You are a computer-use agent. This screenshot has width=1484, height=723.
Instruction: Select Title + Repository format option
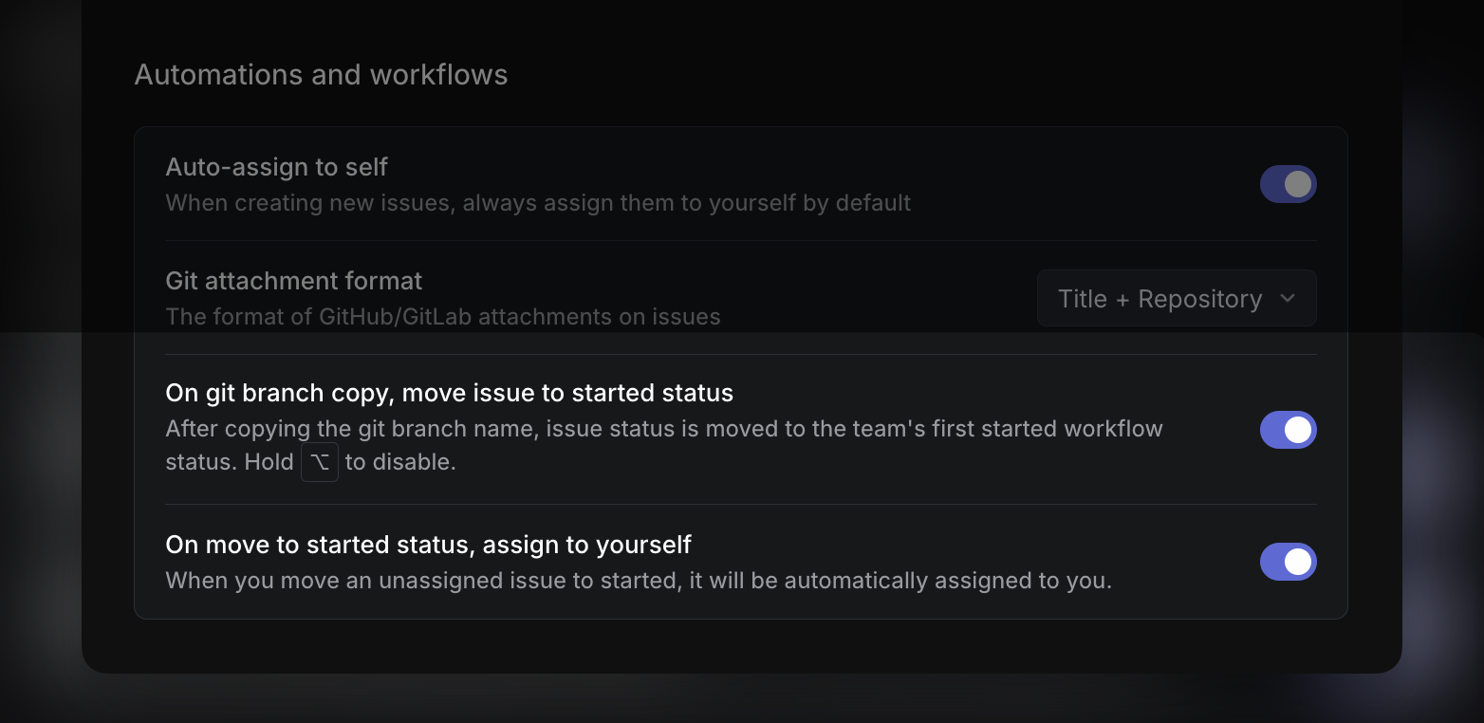[x=1159, y=298]
